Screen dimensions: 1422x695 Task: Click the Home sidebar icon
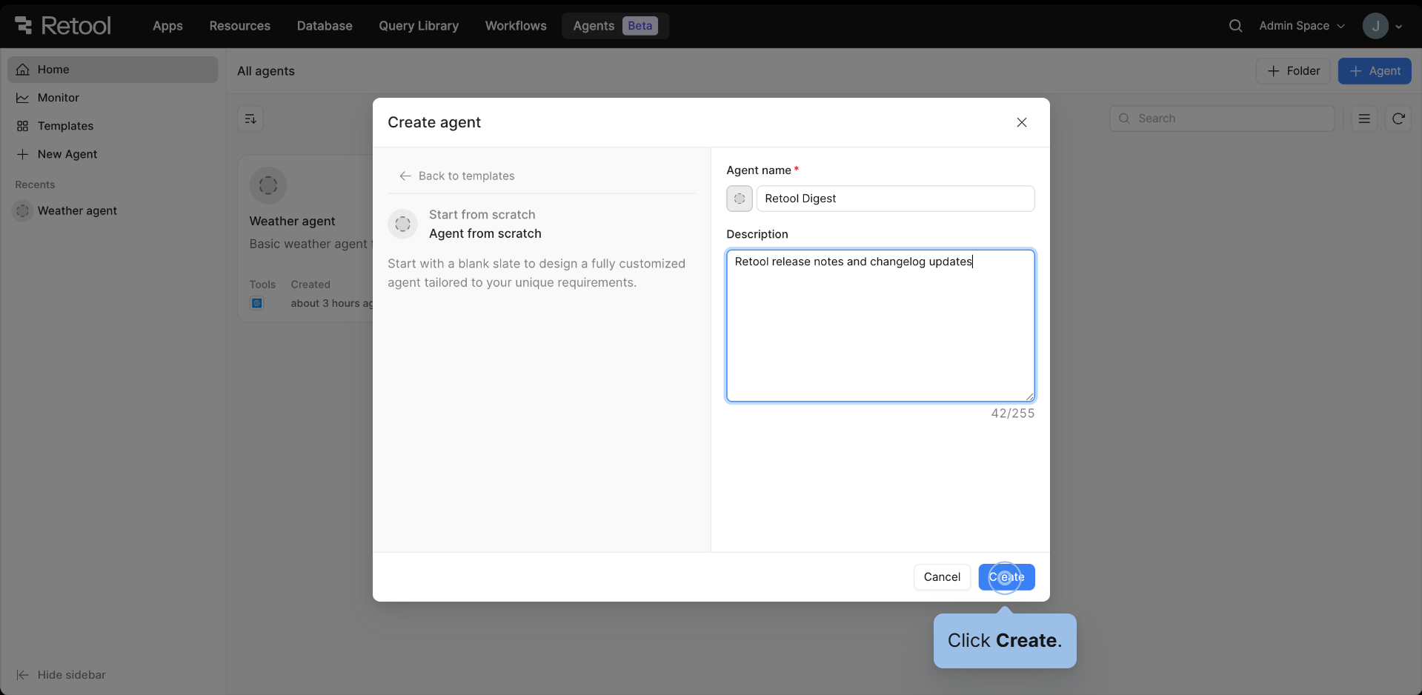(23, 70)
